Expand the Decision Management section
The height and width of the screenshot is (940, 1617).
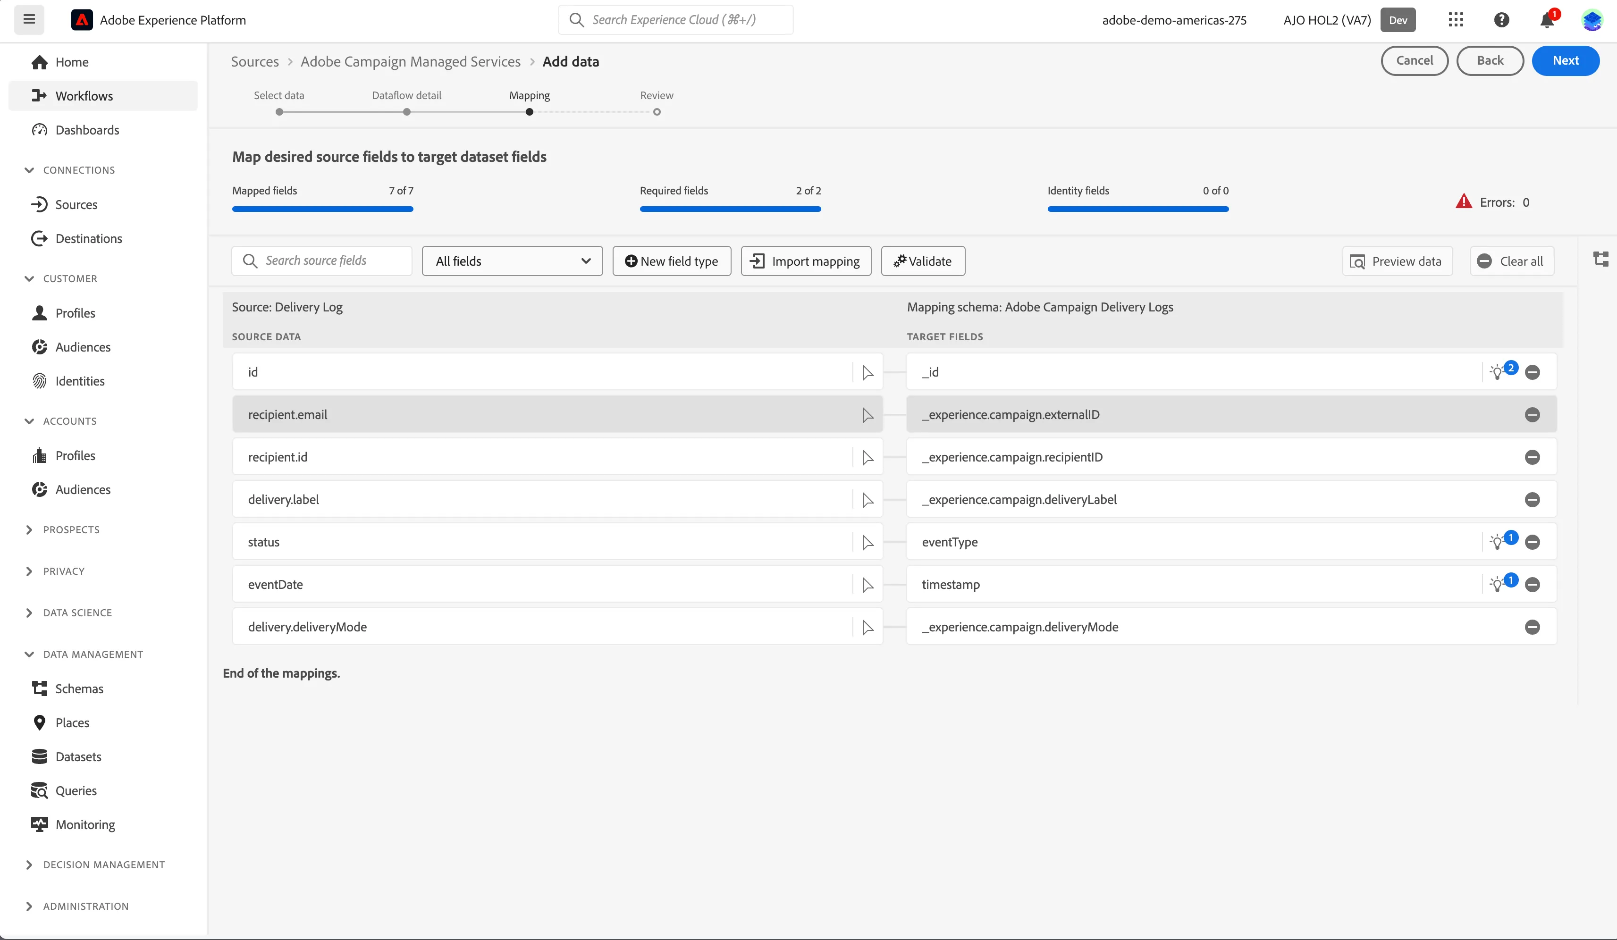29,865
